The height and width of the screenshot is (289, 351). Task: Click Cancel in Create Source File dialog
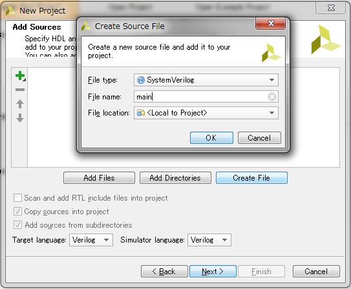pos(259,138)
